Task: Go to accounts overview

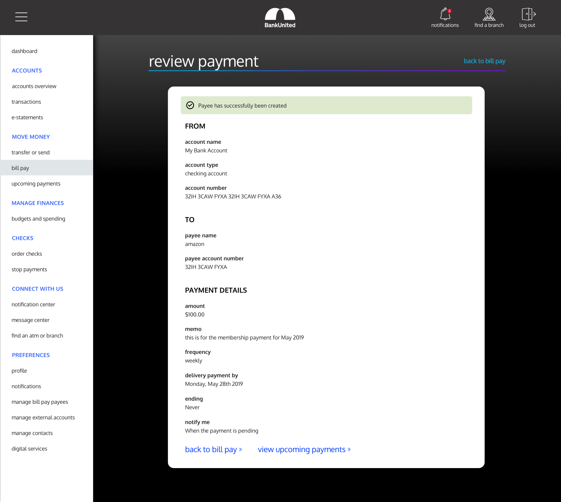Action: (x=34, y=86)
